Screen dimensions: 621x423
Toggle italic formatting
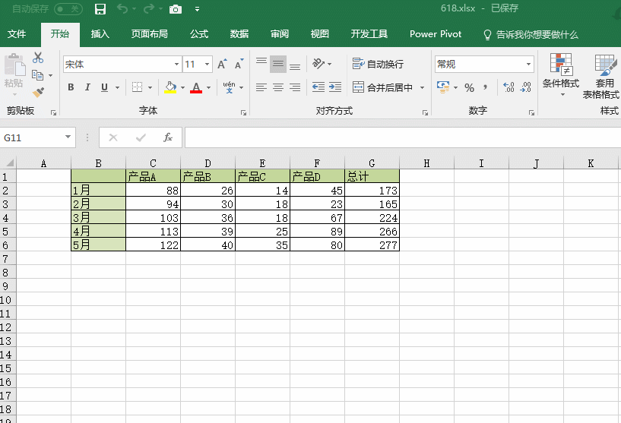87,87
